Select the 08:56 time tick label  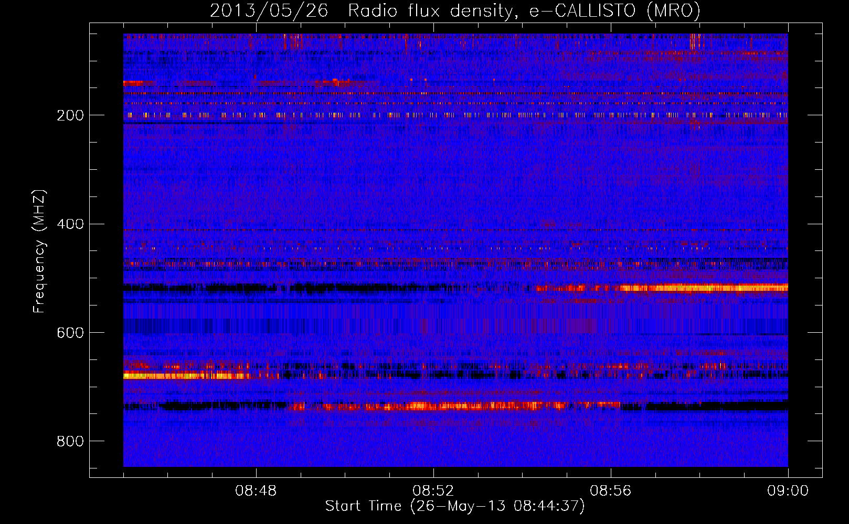click(x=611, y=491)
